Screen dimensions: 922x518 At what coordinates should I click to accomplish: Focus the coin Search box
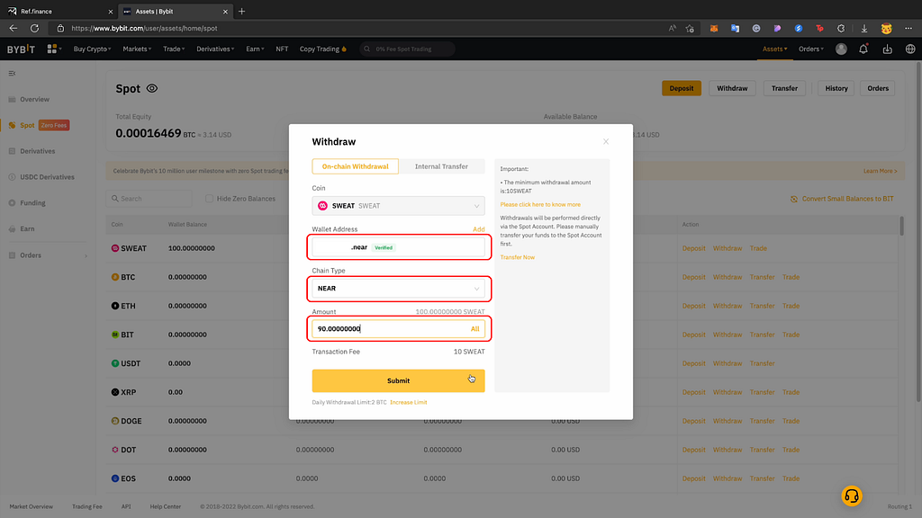coord(149,199)
